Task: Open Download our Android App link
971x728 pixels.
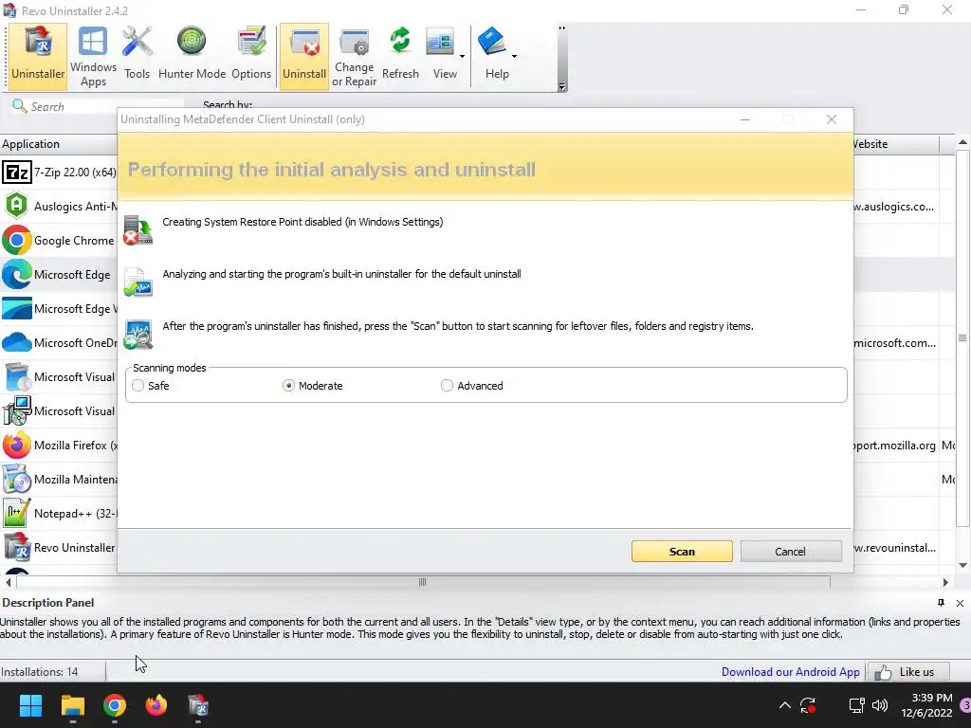Action: click(790, 672)
